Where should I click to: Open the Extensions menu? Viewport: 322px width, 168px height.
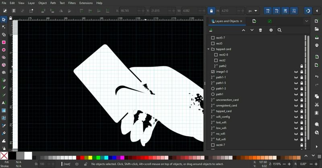86,3
